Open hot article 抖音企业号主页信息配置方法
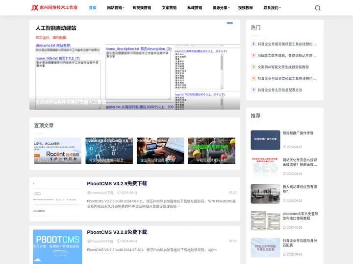353x264 pixels. click(x=280, y=90)
